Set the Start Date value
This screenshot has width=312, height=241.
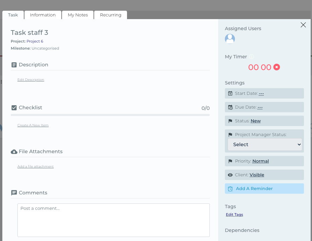pyautogui.click(x=261, y=94)
